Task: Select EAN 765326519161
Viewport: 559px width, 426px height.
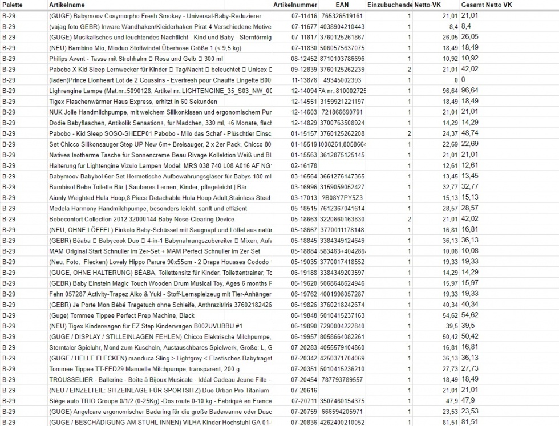Action: click(342, 16)
